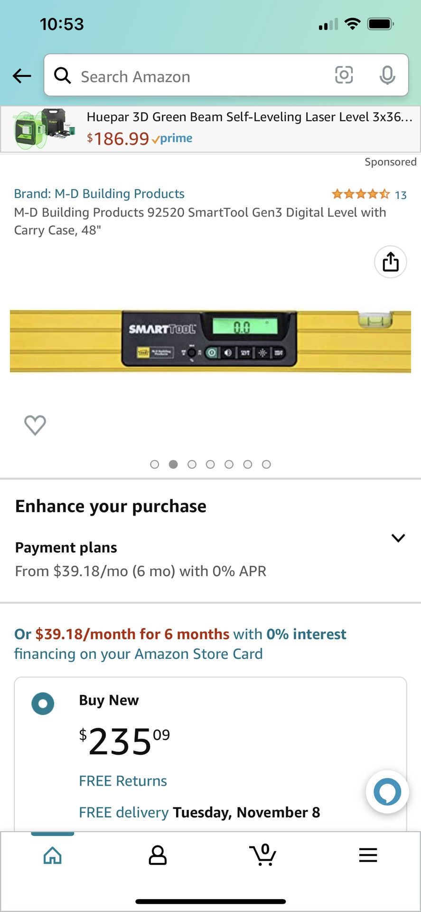Tap FREE Returns link

[123, 781]
